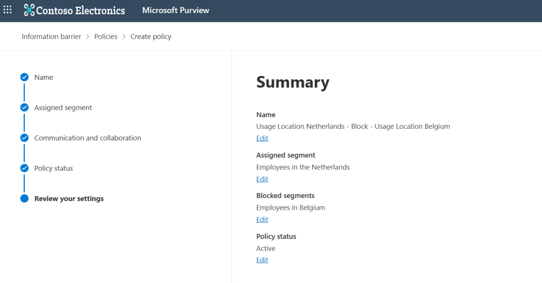This screenshot has height=283, width=542.
Task: Go to Microsoft Purview home title
Action: (x=176, y=11)
